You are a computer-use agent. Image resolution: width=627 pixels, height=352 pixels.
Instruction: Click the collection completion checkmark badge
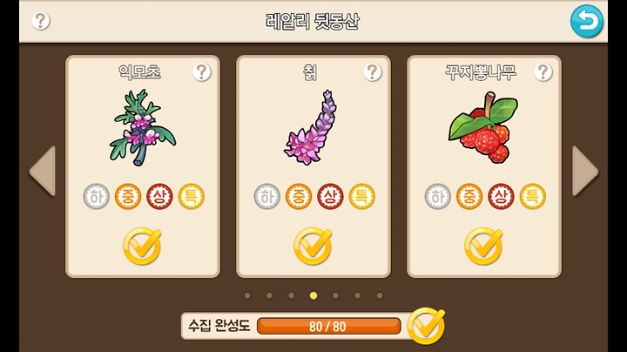(426, 326)
